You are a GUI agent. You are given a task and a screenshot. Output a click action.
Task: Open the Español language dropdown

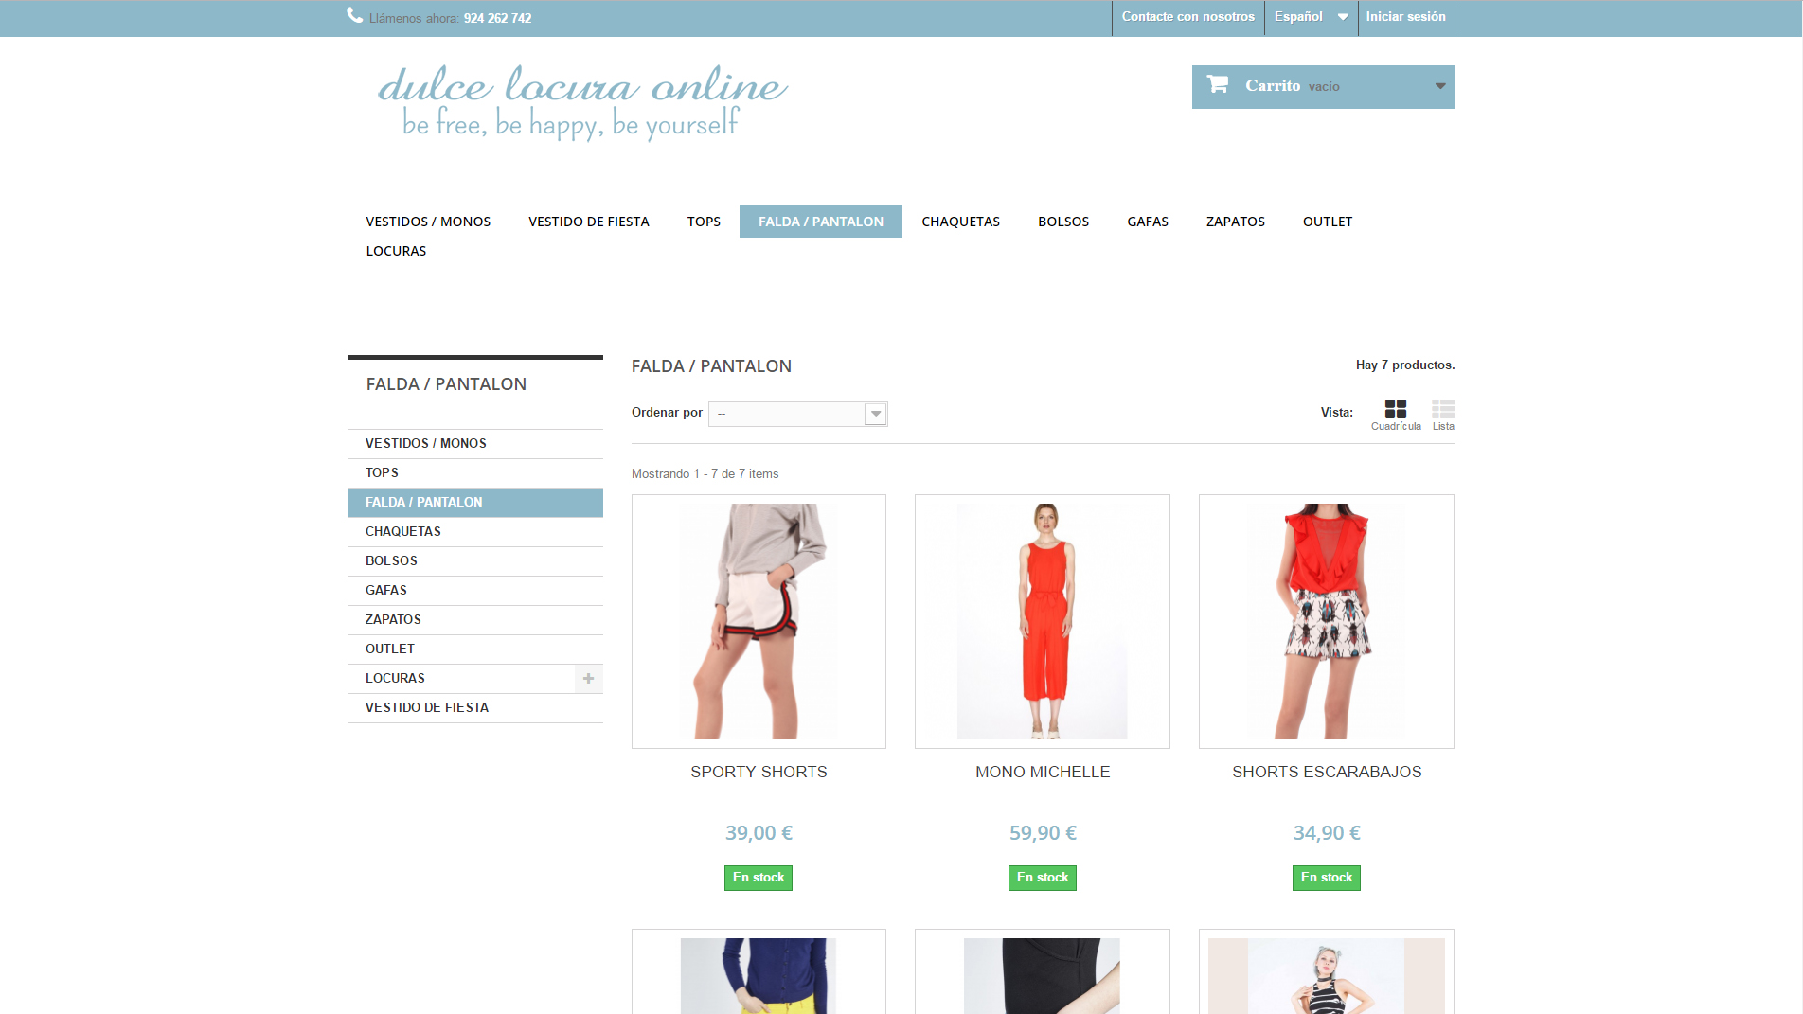tap(1311, 17)
